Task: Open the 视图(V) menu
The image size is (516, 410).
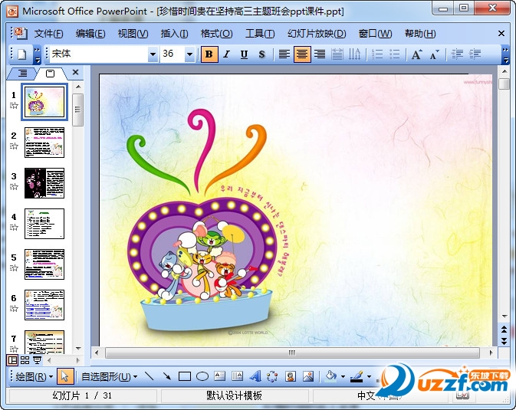Action: pyautogui.click(x=133, y=34)
